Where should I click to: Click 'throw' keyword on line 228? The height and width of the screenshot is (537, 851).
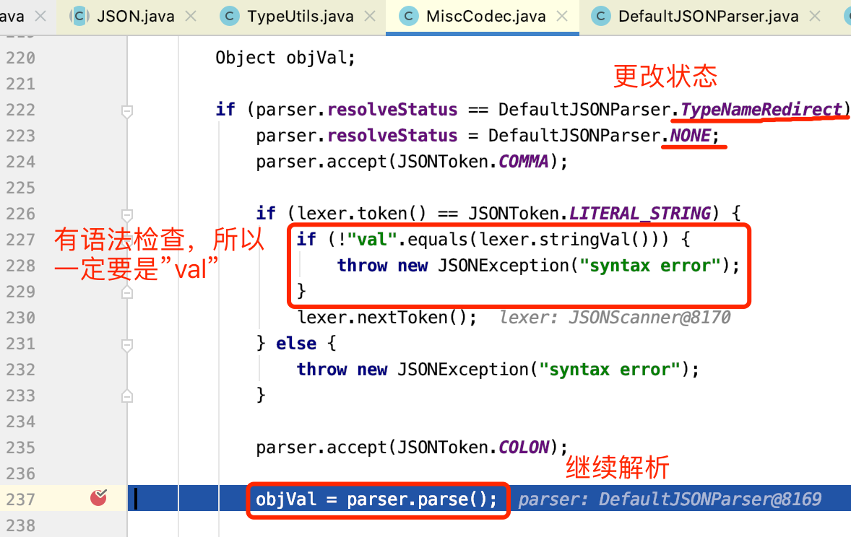pyautogui.click(x=362, y=265)
